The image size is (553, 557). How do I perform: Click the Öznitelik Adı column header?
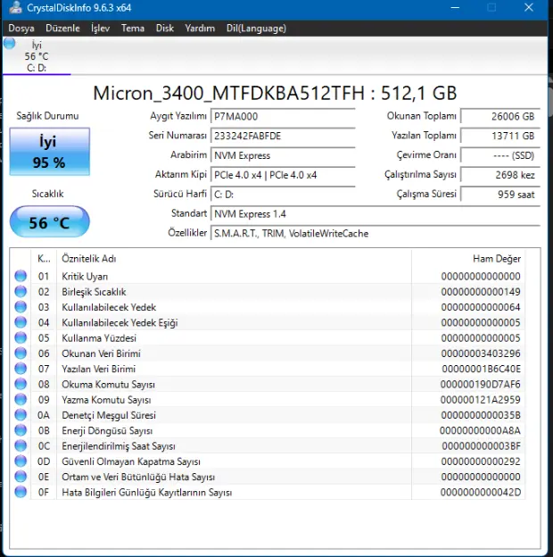click(234, 259)
